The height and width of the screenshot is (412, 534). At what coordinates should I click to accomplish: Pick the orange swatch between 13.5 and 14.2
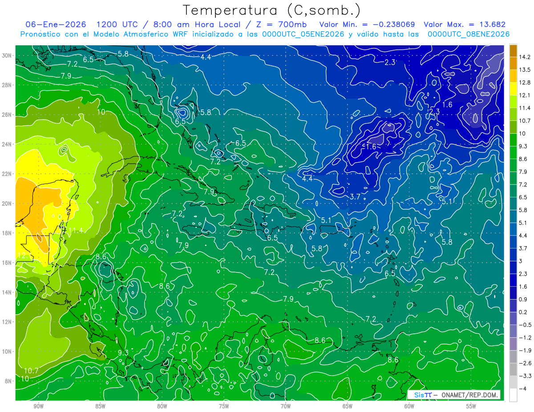513,64
